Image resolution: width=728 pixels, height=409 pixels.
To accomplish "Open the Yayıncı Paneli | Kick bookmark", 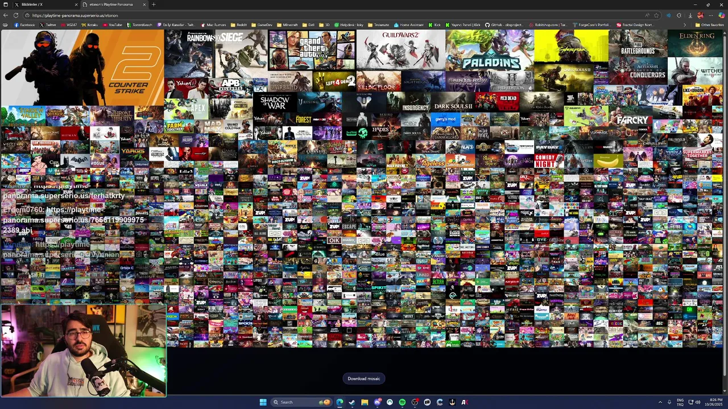I will point(462,25).
